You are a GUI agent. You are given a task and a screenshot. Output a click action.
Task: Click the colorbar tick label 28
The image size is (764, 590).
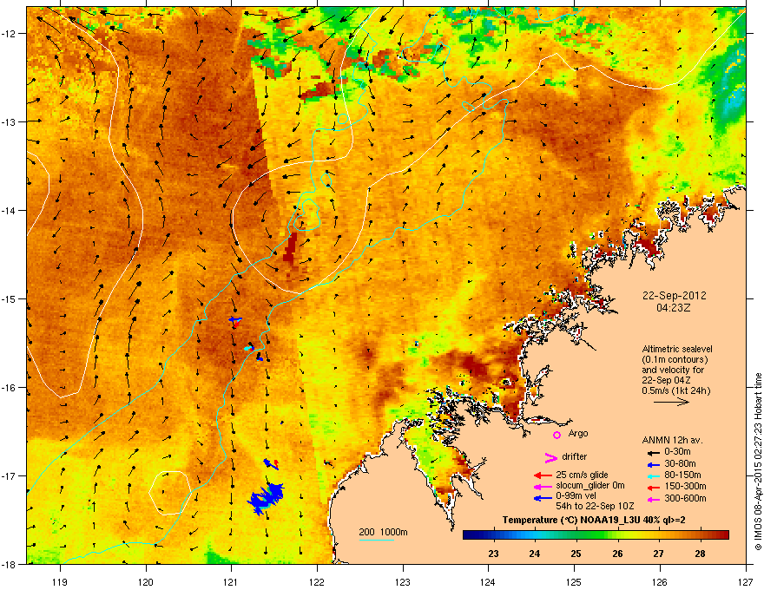700,554
